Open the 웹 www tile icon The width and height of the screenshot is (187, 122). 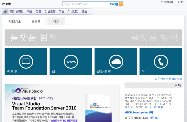pyautogui.click(x=71, y=61)
